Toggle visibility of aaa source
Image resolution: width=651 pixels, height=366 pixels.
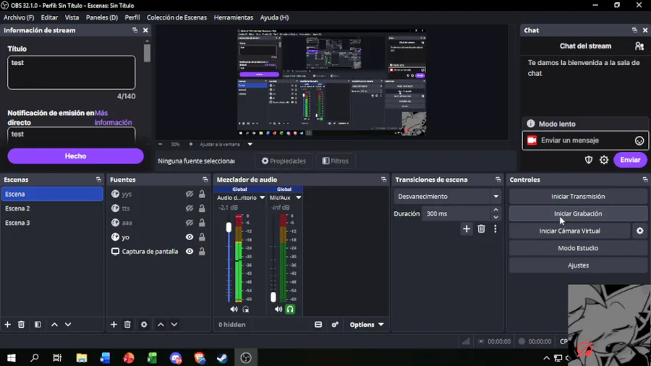tap(190, 223)
